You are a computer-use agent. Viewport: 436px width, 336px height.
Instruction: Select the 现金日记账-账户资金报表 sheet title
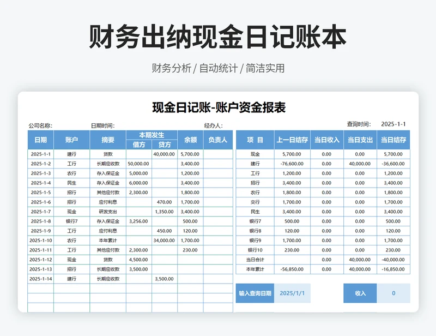pos(219,108)
